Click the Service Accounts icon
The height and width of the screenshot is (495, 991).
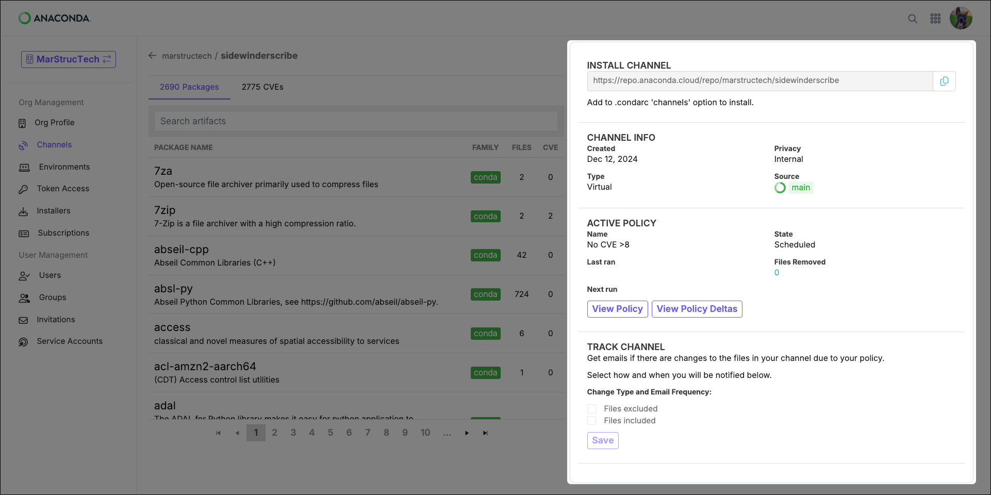[23, 342]
